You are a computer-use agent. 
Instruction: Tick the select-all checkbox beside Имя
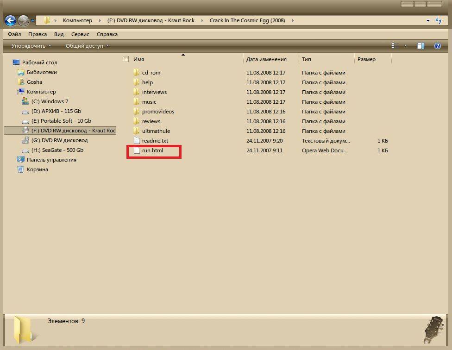126,59
